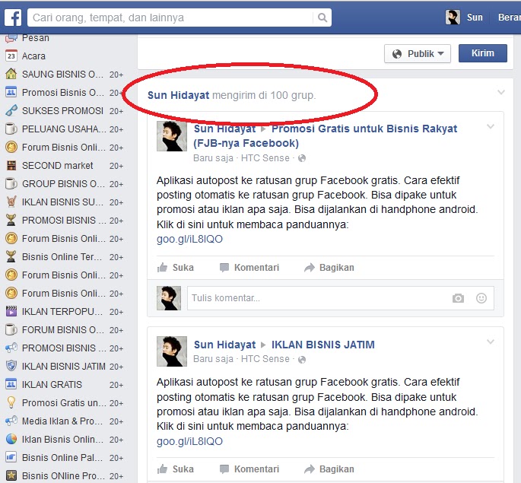The height and width of the screenshot is (483, 521).
Task: Open the SUKSES PROMOSI group
Action: (64, 110)
